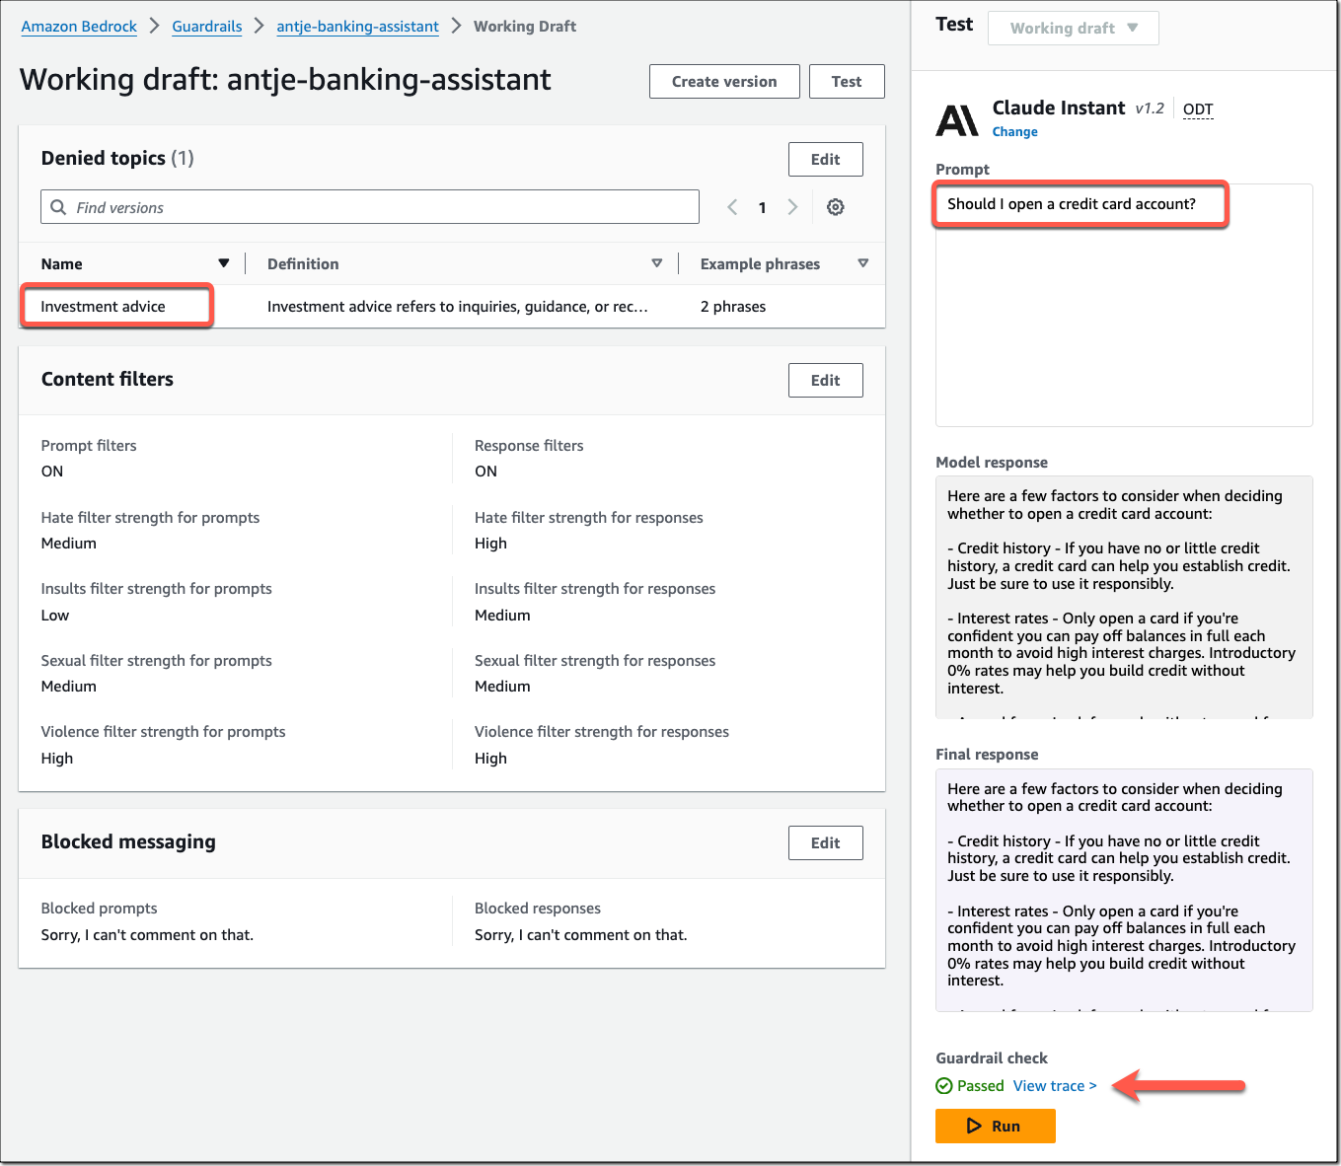The image size is (1341, 1166).
Task: Click the search magnifier in Find versions
Action: pos(58,207)
